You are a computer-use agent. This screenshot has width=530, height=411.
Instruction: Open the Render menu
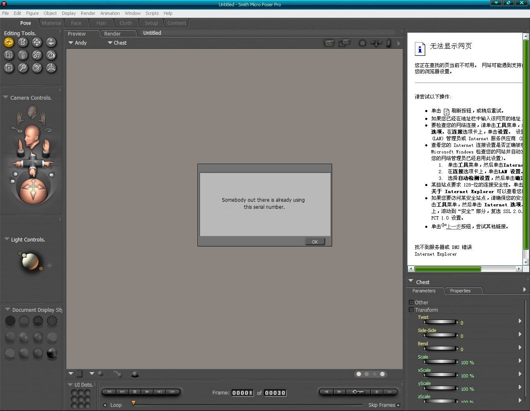(88, 13)
